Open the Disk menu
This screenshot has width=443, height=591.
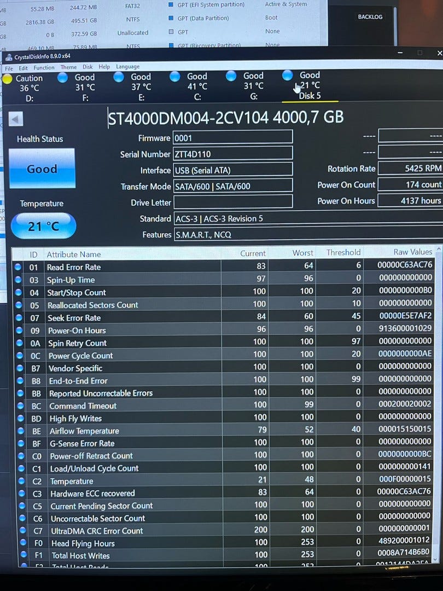[x=88, y=67]
